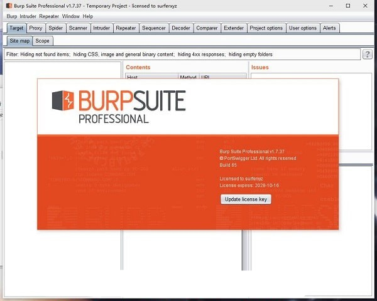Image resolution: width=377 pixels, height=301 pixels.
Task: Select the Scope sub-tab
Action: click(42, 41)
